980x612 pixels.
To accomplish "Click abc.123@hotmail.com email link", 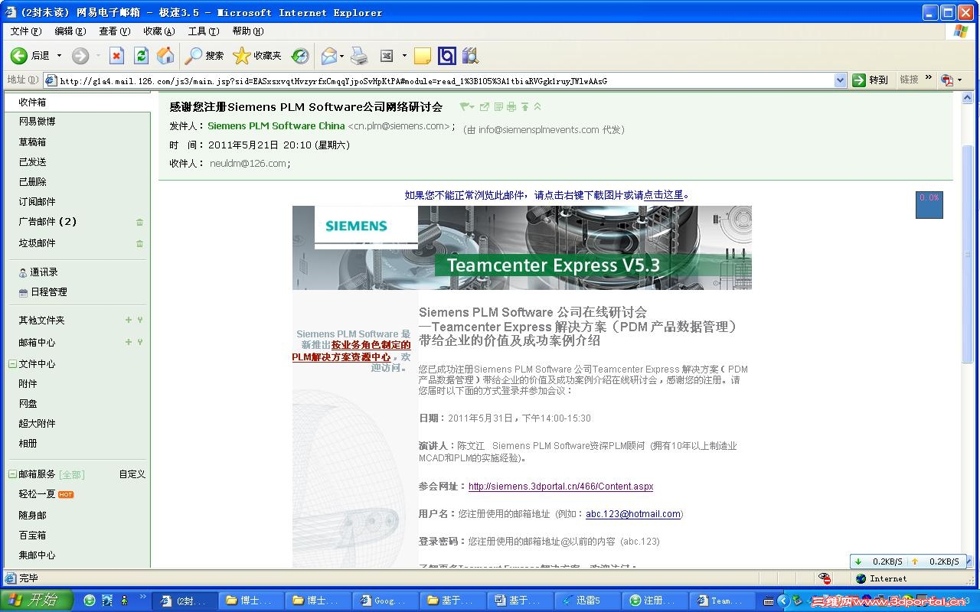I will (633, 514).
